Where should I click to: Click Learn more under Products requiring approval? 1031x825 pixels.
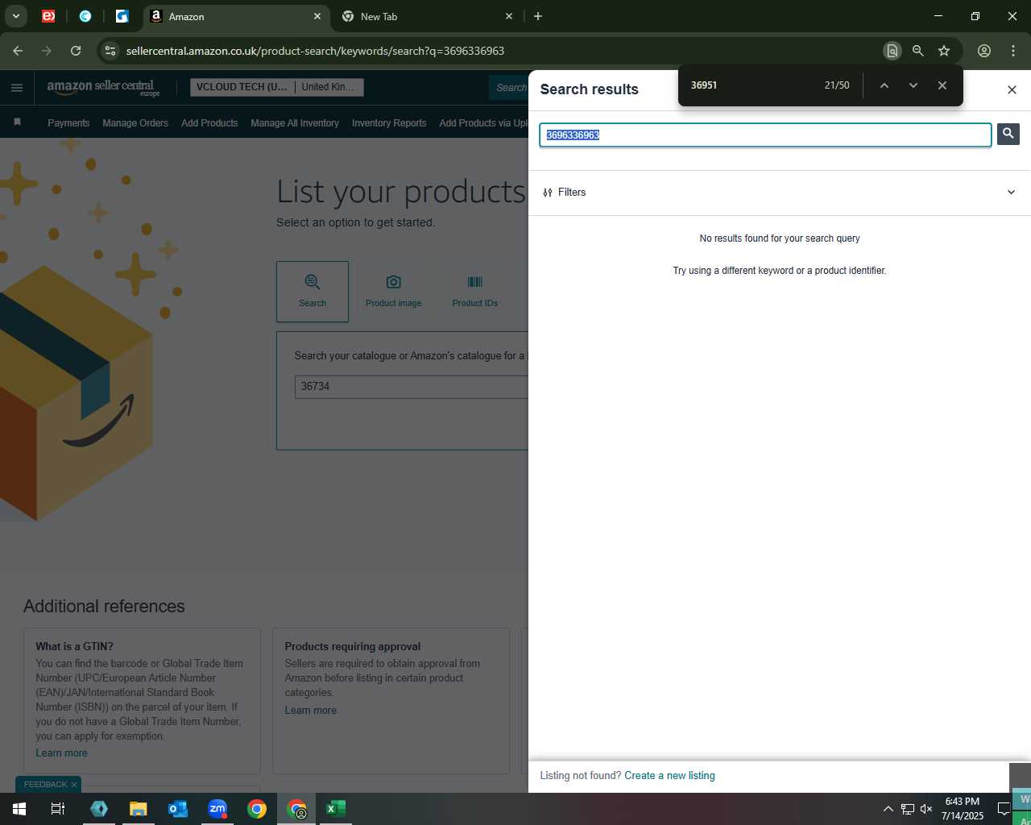click(x=310, y=711)
